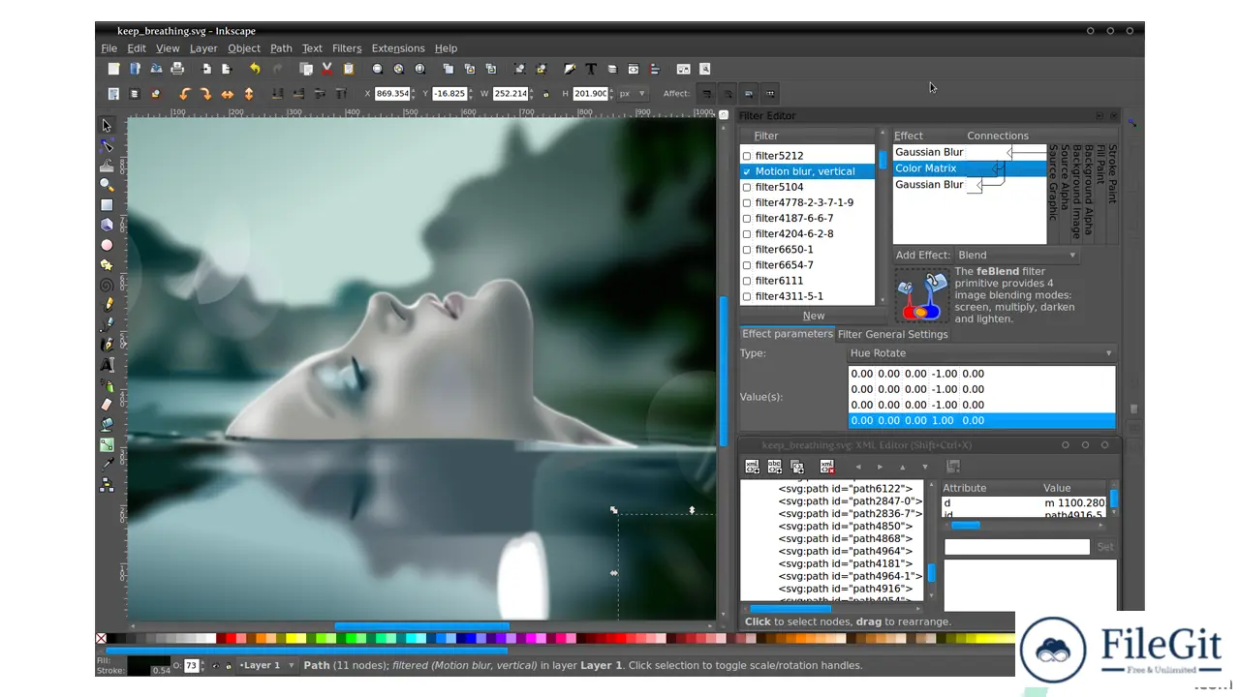Rotate selection 90° counter-clockwise

coord(184,94)
